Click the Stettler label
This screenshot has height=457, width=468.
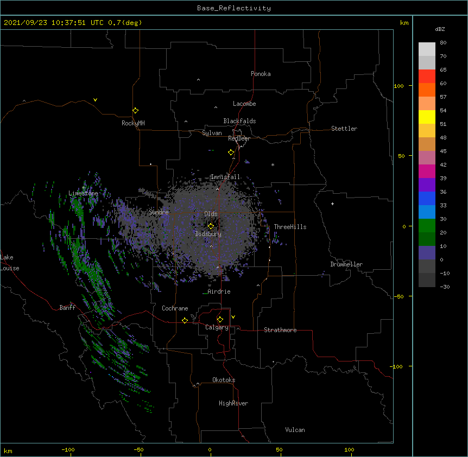(344, 129)
